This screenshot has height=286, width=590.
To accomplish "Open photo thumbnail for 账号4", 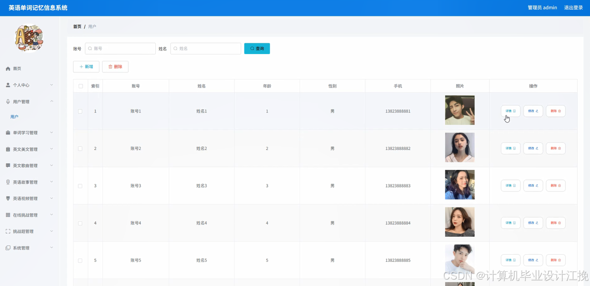I will [x=460, y=222].
